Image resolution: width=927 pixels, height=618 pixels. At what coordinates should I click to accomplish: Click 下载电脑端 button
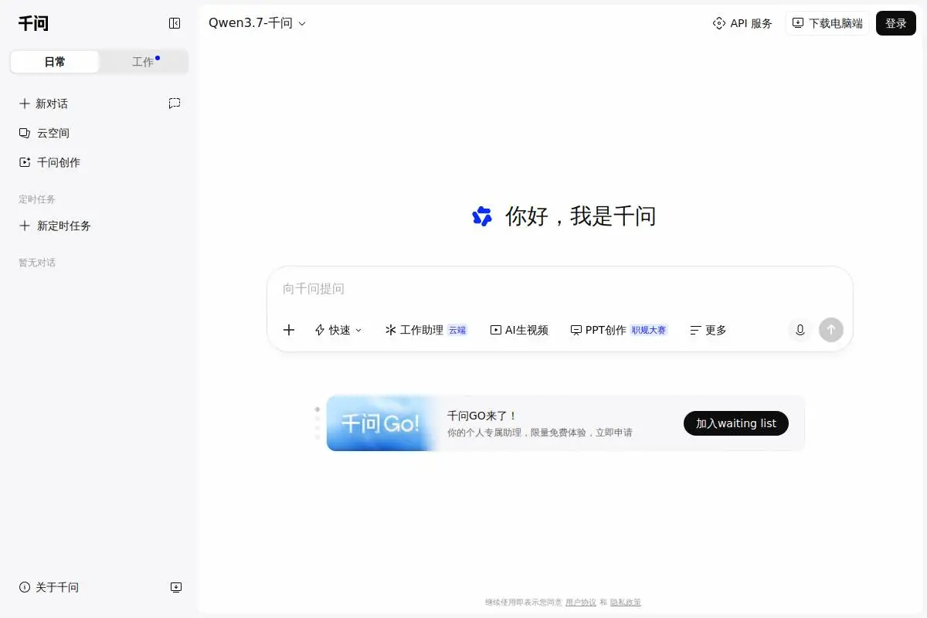(827, 23)
